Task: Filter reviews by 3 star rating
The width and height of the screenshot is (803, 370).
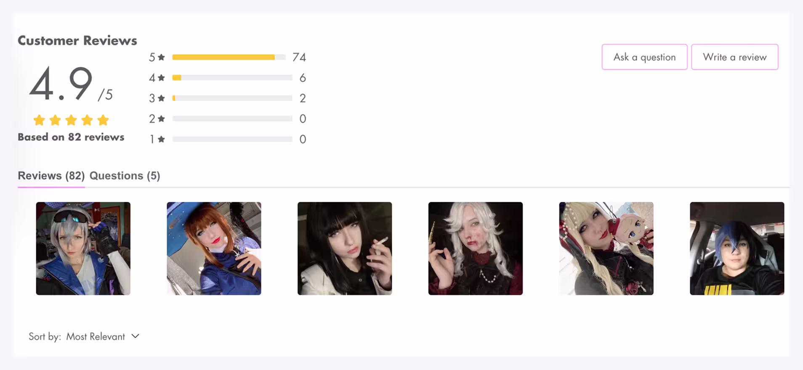Action: pyautogui.click(x=227, y=98)
